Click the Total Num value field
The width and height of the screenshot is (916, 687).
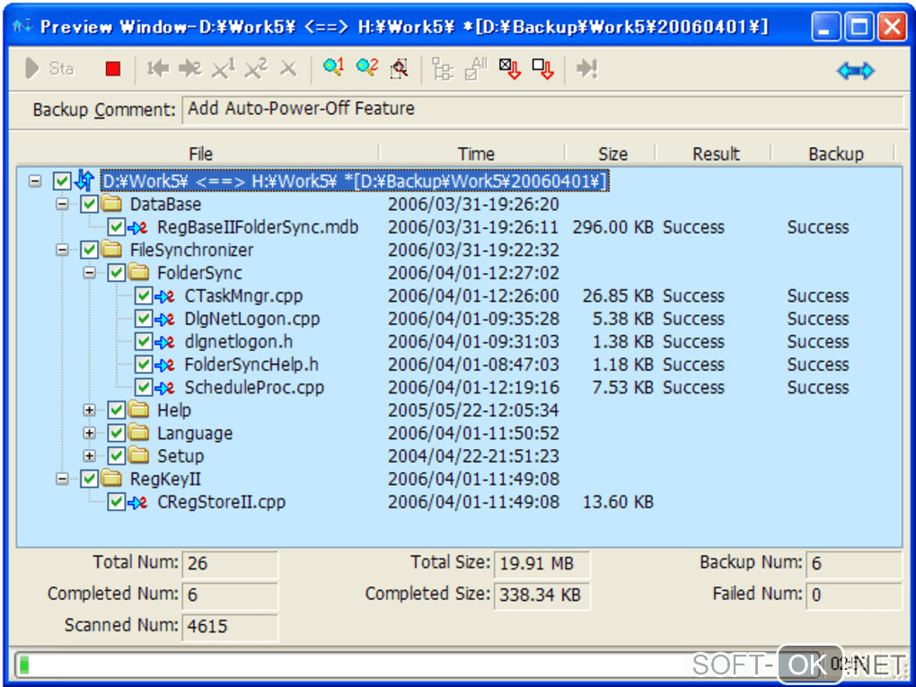point(230,563)
